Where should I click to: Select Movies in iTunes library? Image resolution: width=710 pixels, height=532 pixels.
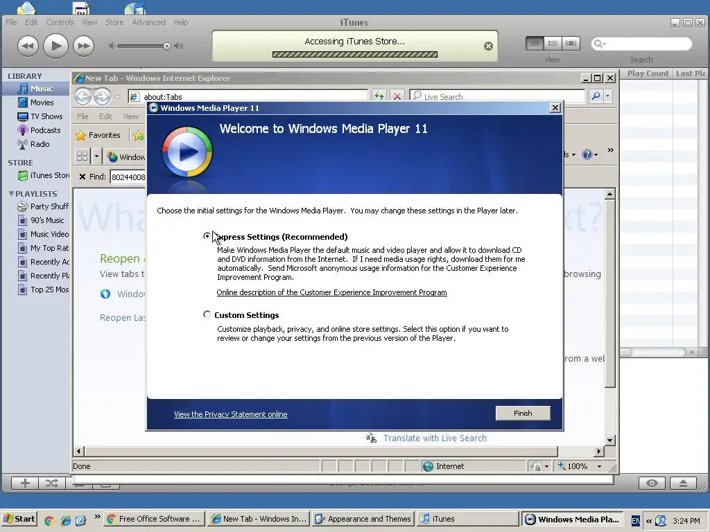pyautogui.click(x=36, y=103)
